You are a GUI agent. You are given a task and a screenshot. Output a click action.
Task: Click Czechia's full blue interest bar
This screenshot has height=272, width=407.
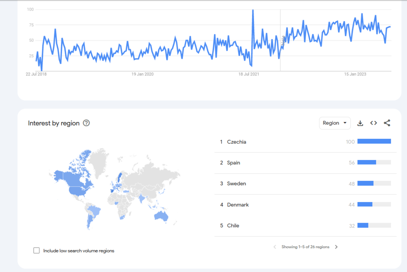tap(374, 142)
